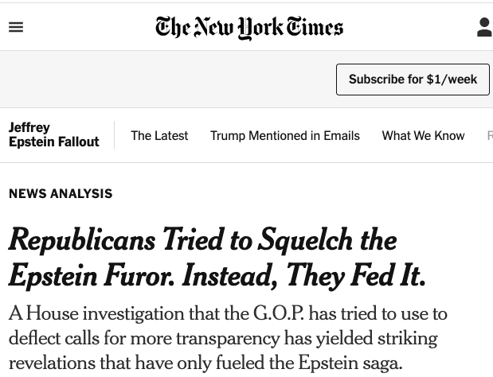Open the Jeffrey Epstein Fallout section link

(53, 134)
